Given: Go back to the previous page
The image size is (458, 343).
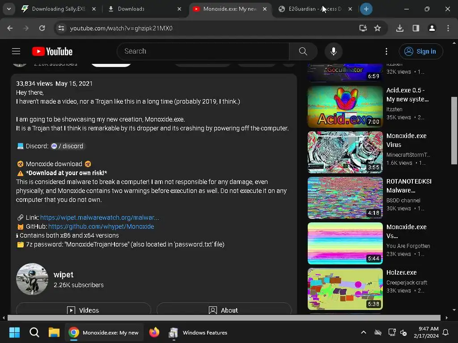Looking at the screenshot, I should pos(10,28).
